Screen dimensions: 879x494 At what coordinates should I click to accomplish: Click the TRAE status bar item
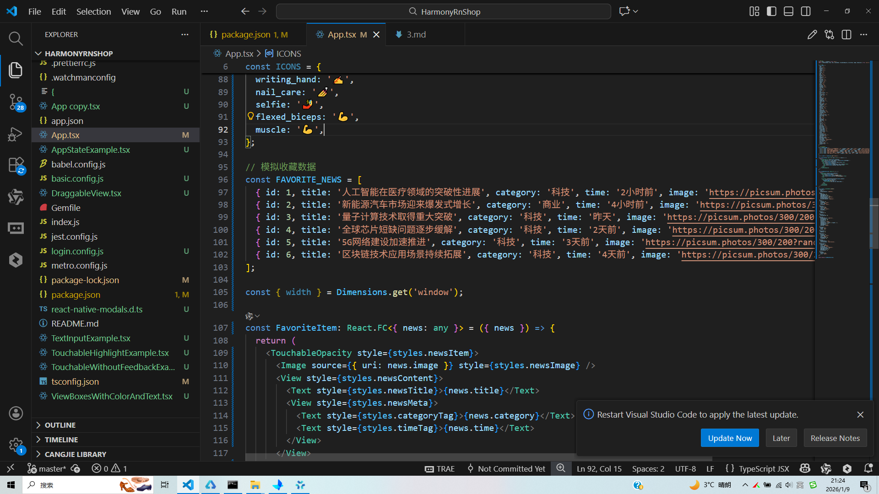tap(439, 468)
